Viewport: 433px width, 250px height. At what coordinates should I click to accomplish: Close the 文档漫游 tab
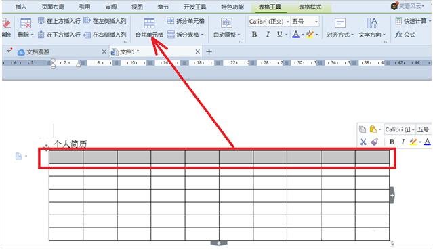coord(104,51)
